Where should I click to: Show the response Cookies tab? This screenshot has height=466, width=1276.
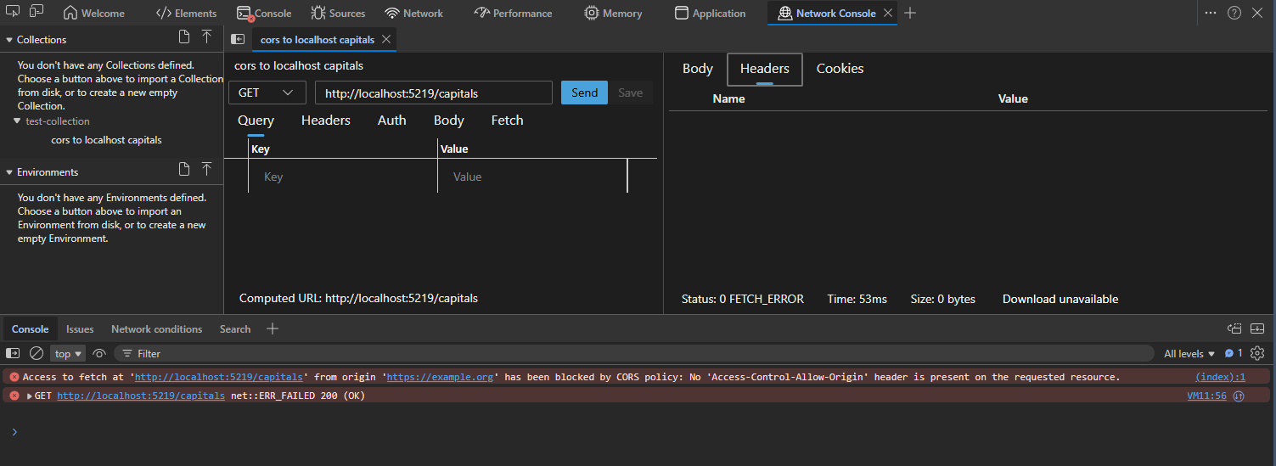[840, 69]
